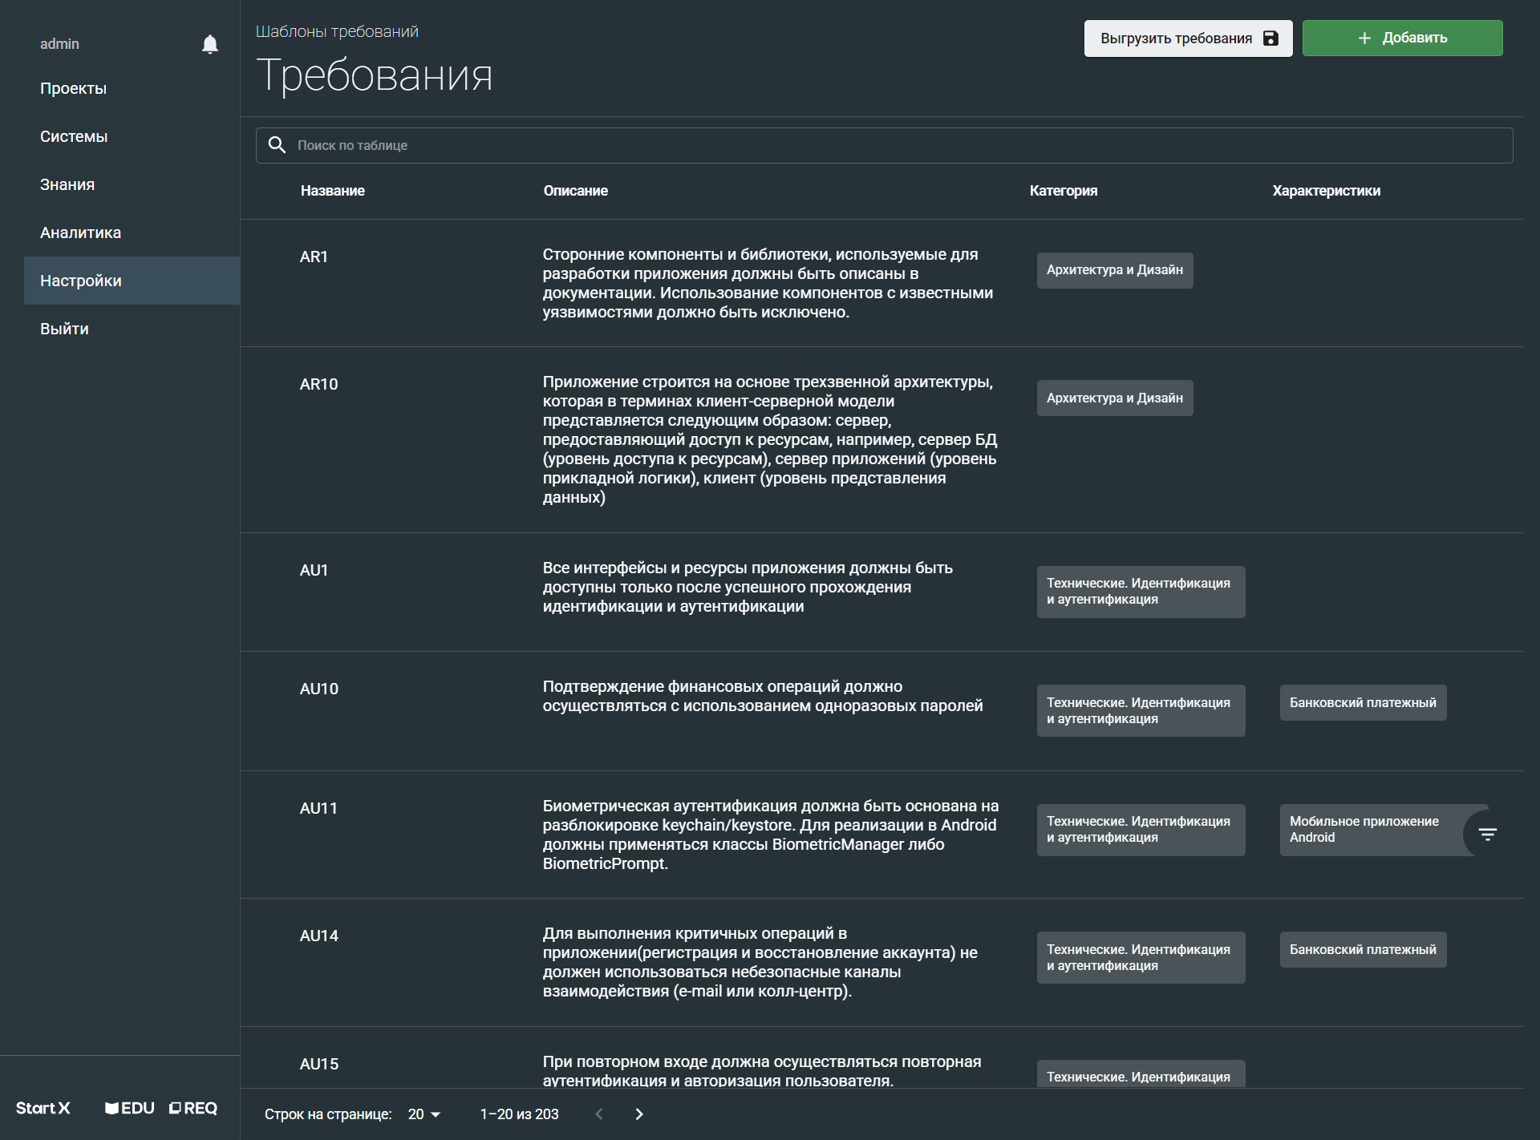Click Выйти to log out
The height and width of the screenshot is (1140, 1540).
click(64, 329)
